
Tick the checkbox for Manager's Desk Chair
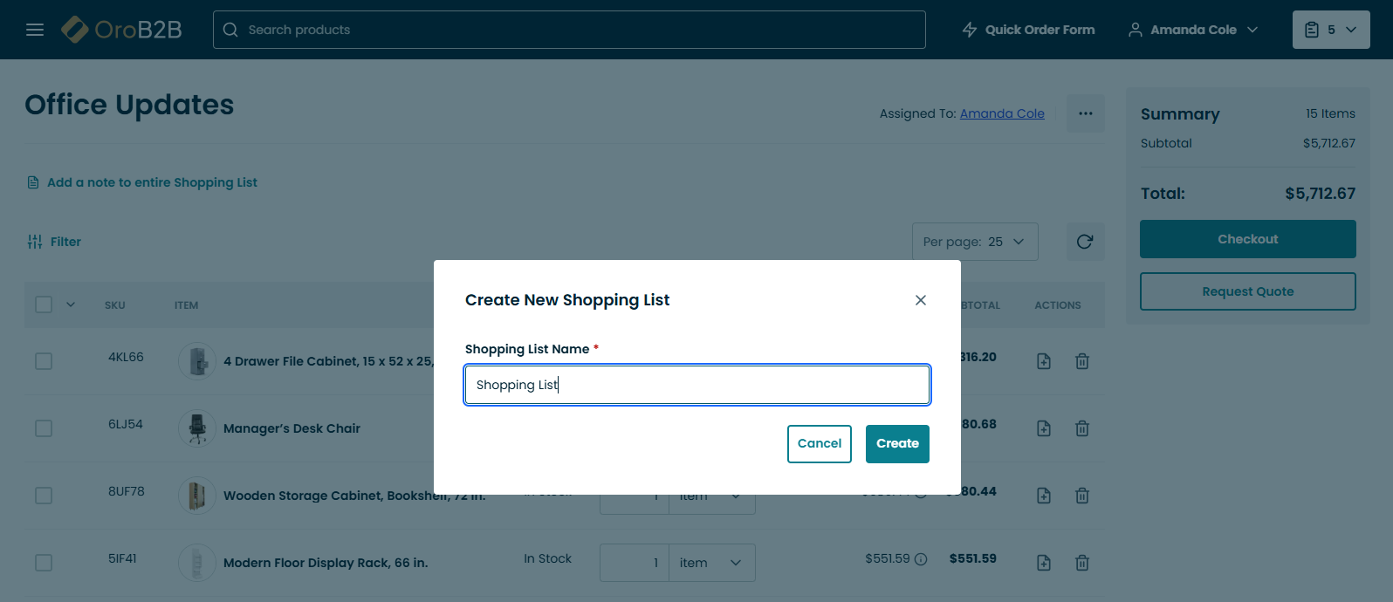pos(44,428)
